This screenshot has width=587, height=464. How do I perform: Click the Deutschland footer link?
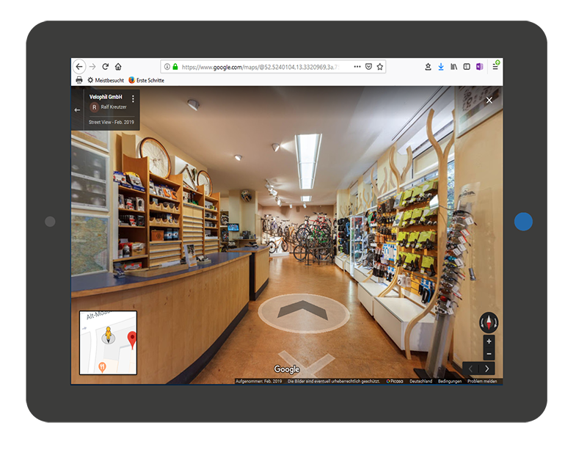[420, 381]
